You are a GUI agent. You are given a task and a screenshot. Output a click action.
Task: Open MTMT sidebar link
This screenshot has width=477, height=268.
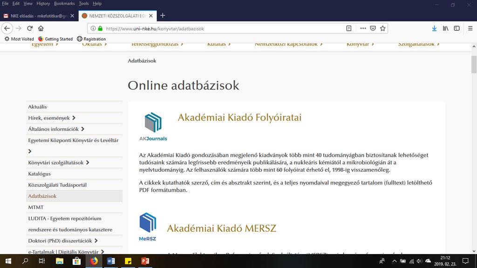(x=36, y=207)
